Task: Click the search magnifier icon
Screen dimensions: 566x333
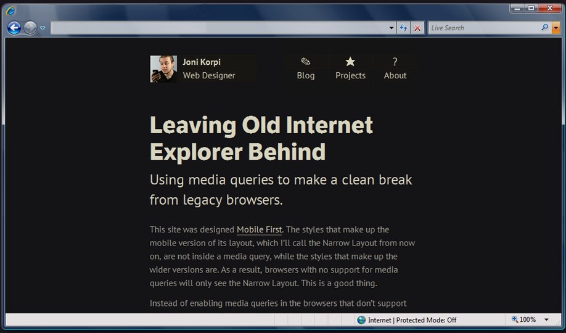Action: (x=545, y=28)
